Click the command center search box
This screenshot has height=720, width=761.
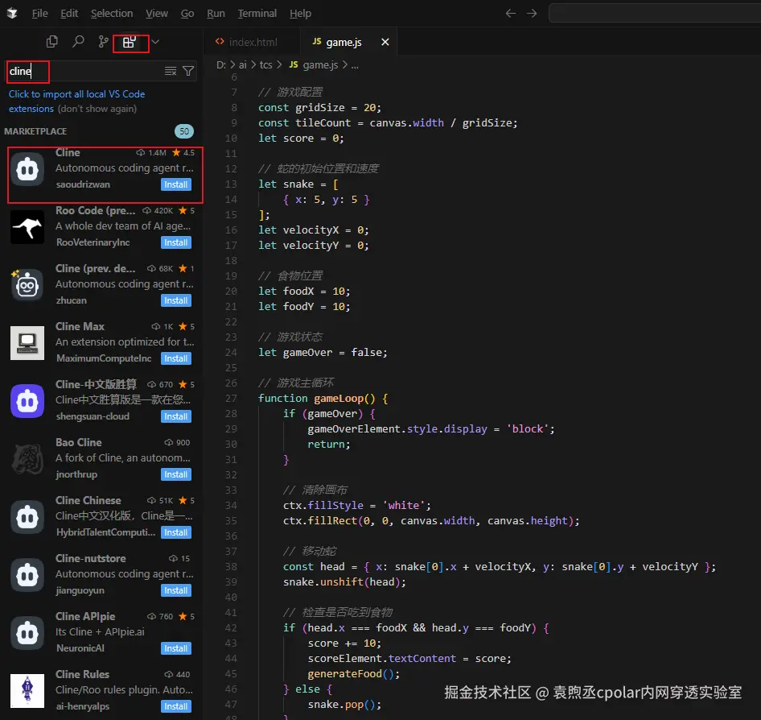point(655,13)
